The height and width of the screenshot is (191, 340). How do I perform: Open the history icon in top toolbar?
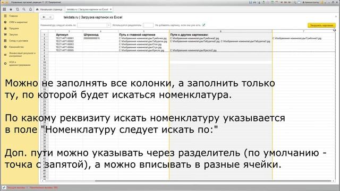[x=18, y=10]
